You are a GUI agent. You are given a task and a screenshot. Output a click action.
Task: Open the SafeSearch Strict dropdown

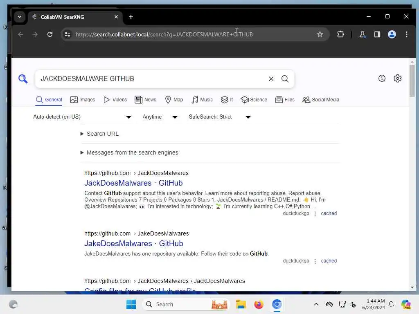[x=220, y=117]
